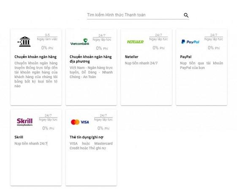
Task: Click the VISA hoặc Mastercard description
Action: pos(91,146)
